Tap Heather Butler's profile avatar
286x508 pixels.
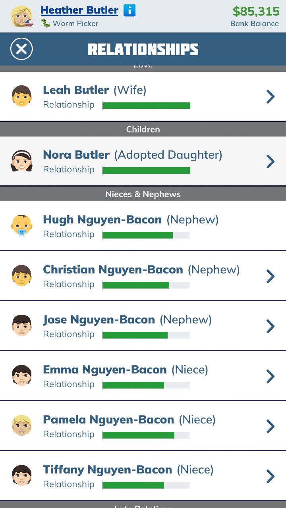[21, 17]
